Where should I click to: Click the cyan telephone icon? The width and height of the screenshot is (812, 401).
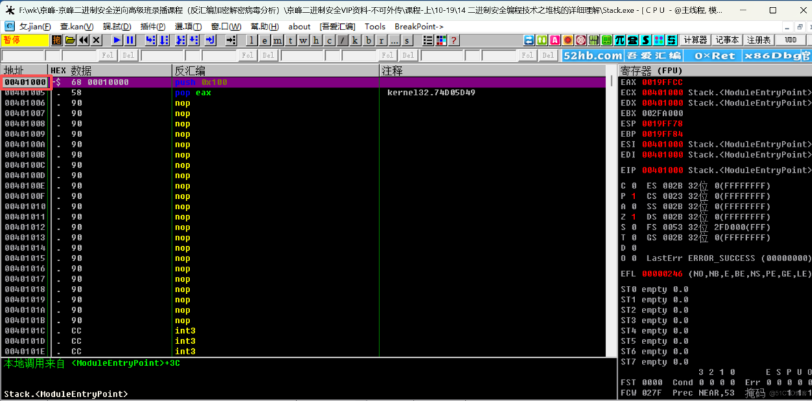coord(632,40)
